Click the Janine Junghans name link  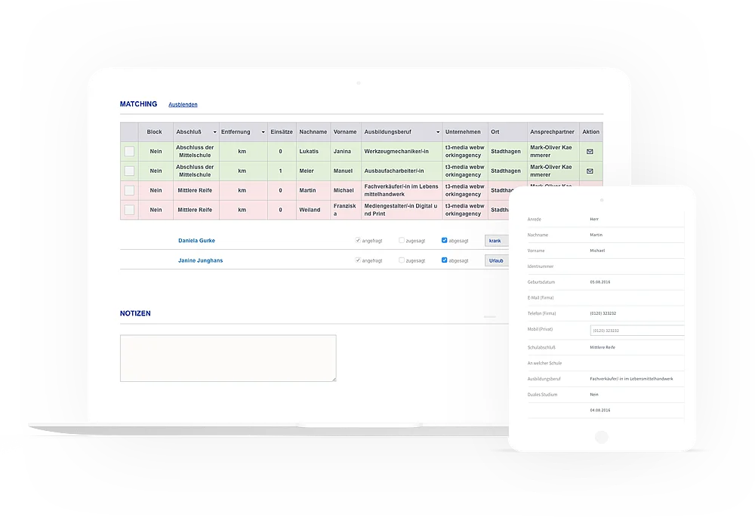pos(200,260)
